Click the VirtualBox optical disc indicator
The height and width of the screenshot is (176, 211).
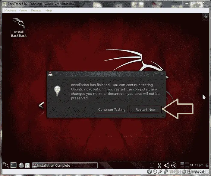point(155,171)
